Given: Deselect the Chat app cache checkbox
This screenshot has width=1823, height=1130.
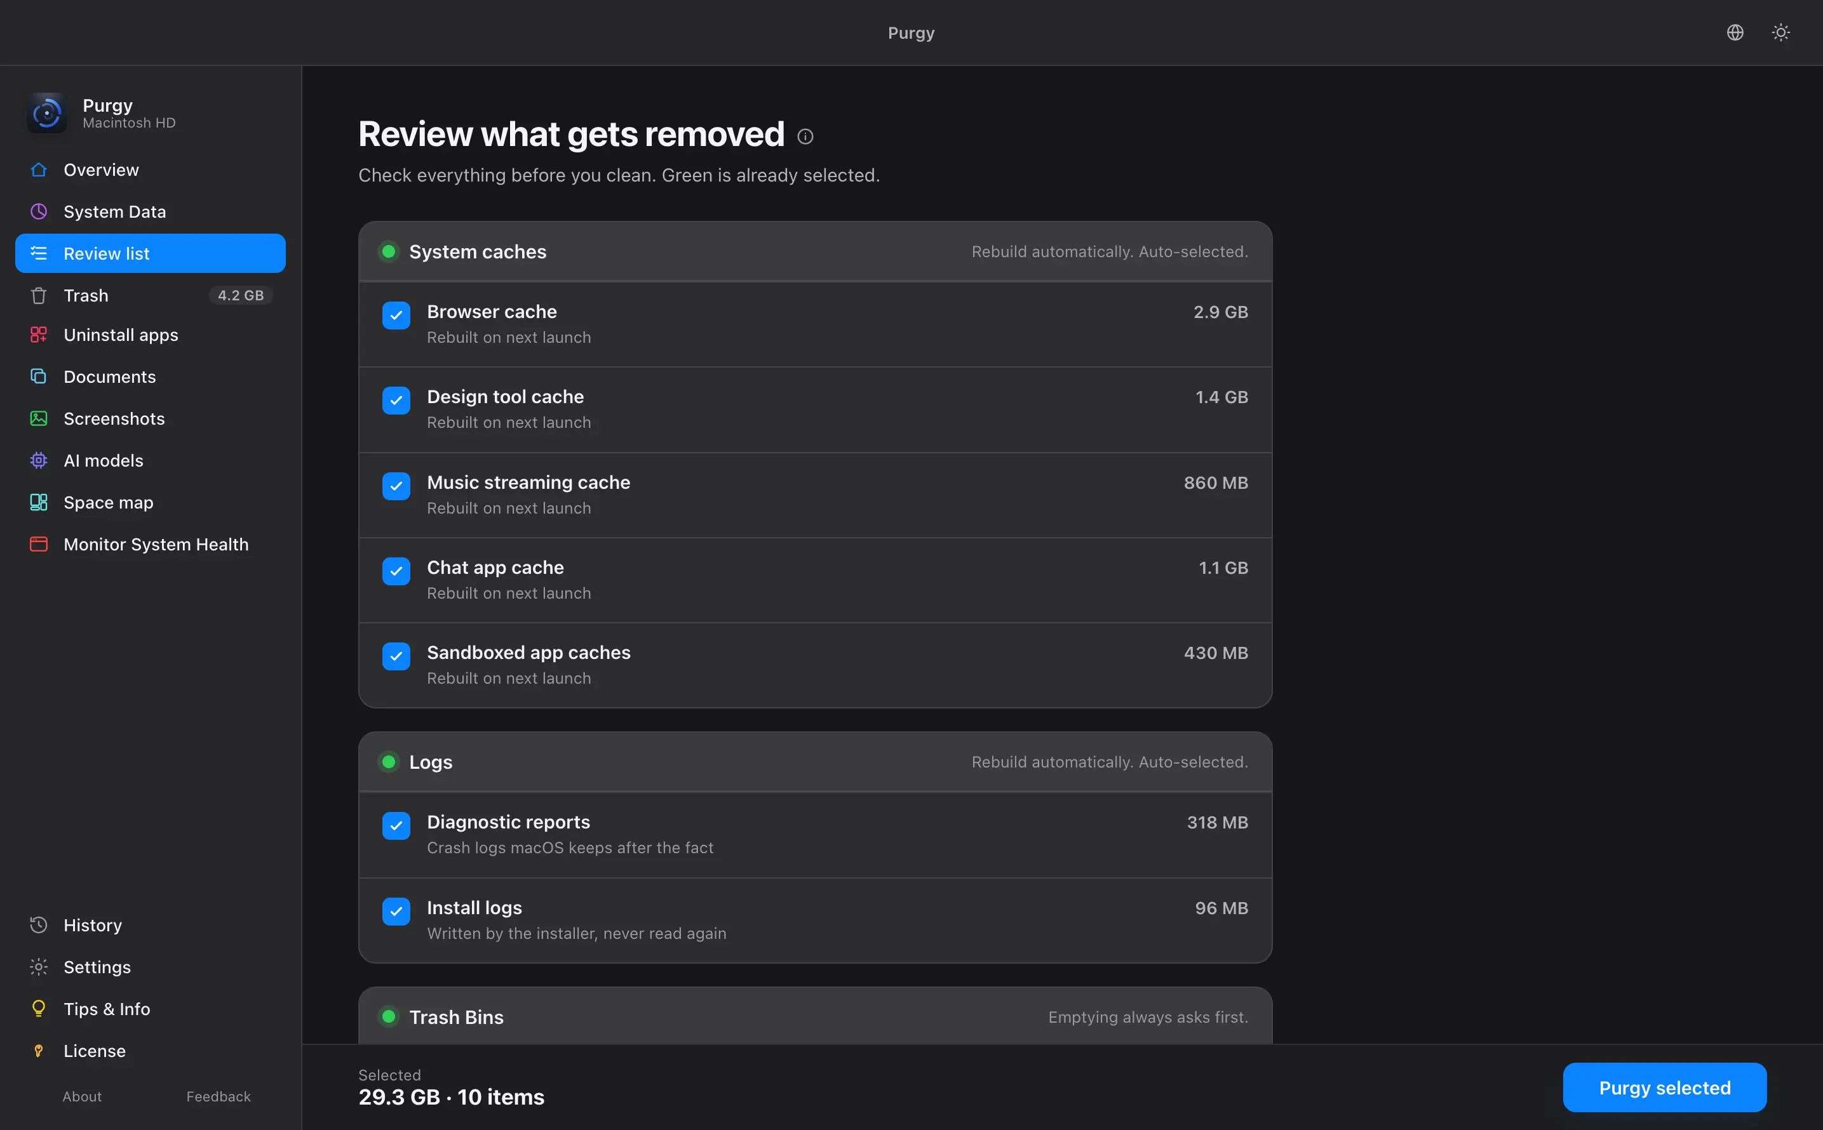Looking at the screenshot, I should coord(396,572).
